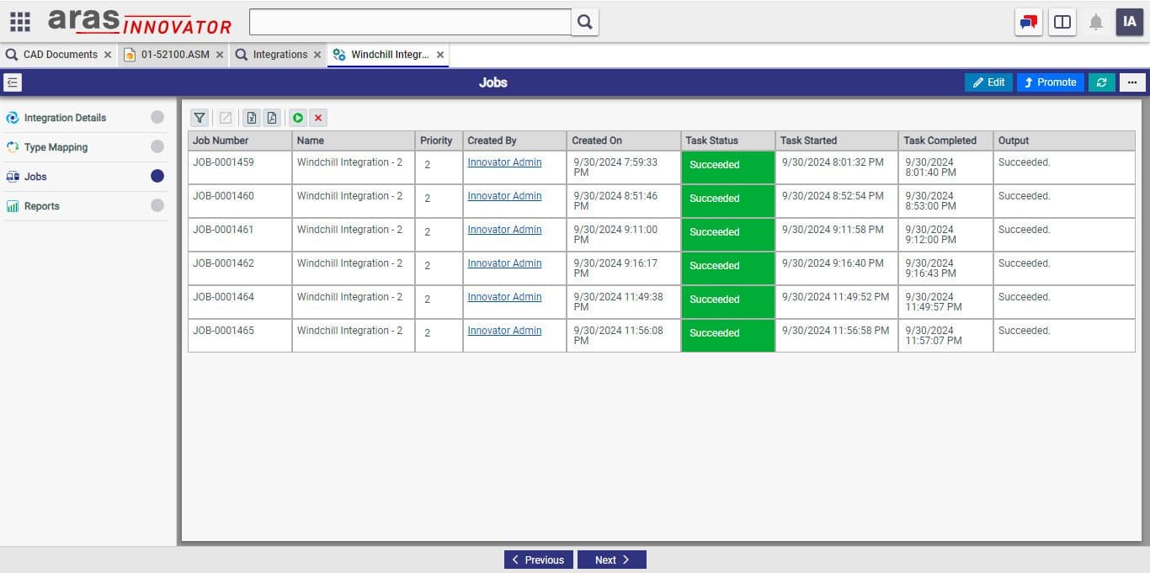Cancel job with red X icon

[x=318, y=118]
